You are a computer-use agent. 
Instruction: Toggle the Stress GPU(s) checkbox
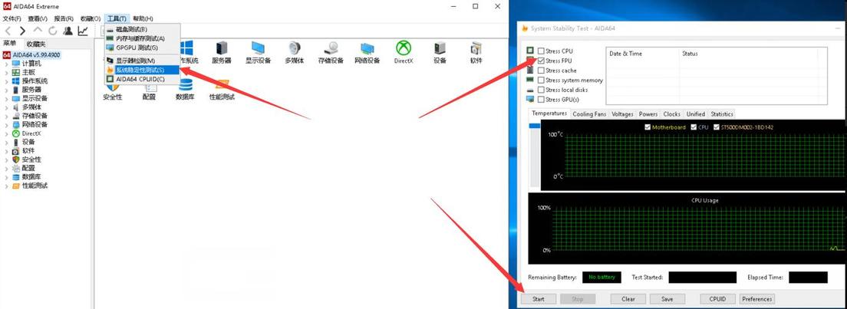542,100
